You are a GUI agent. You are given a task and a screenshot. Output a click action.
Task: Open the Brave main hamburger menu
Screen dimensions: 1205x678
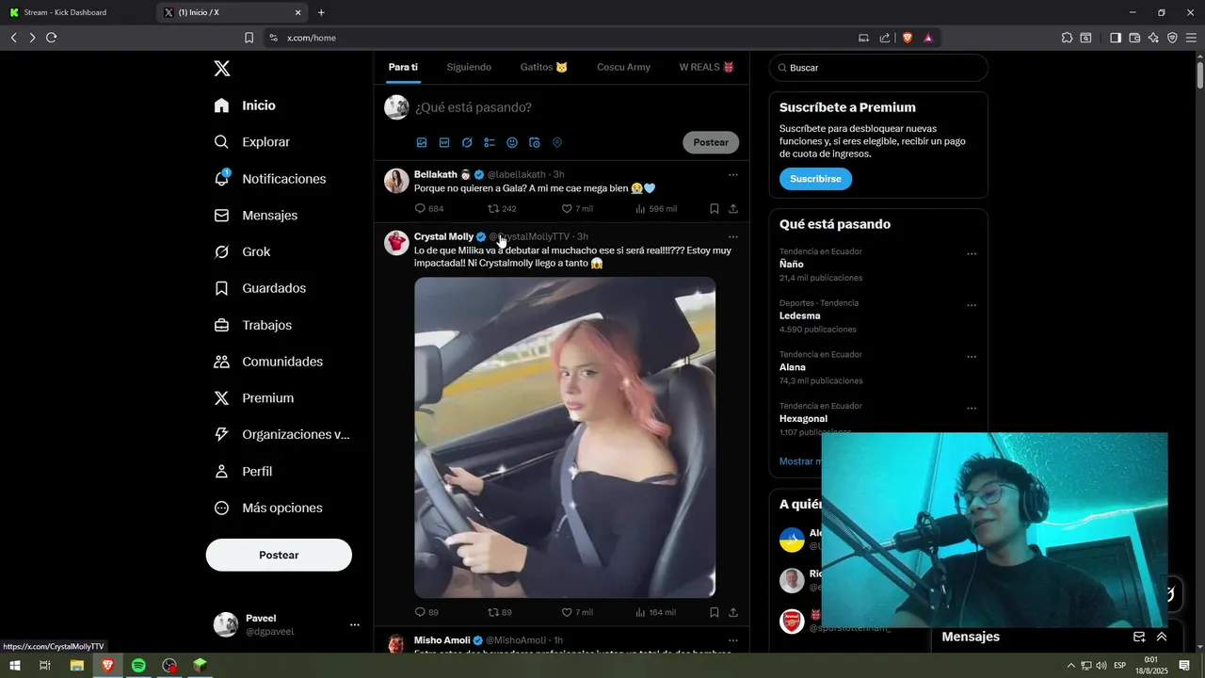coord(1191,38)
